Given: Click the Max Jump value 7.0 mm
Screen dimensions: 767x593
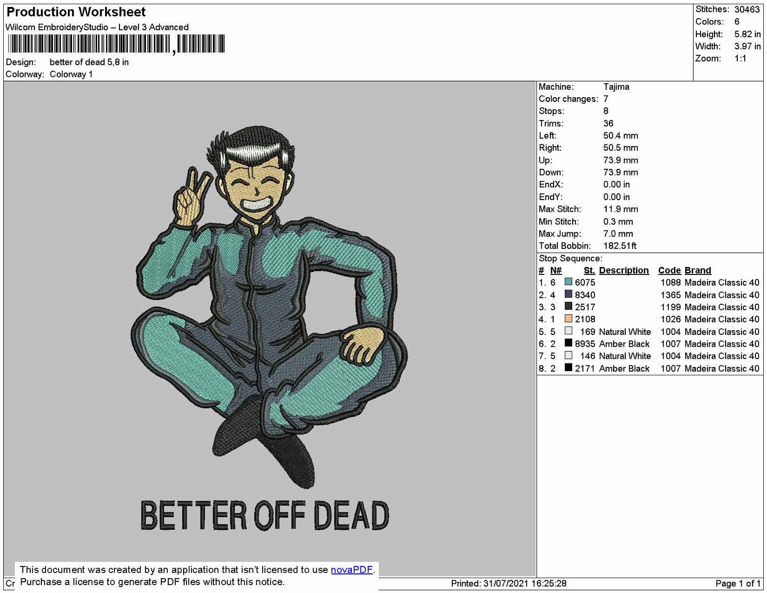Looking at the screenshot, I should click(x=618, y=234).
